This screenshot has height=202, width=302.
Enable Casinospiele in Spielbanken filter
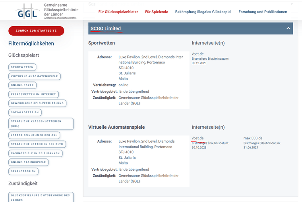(x=35, y=153)
